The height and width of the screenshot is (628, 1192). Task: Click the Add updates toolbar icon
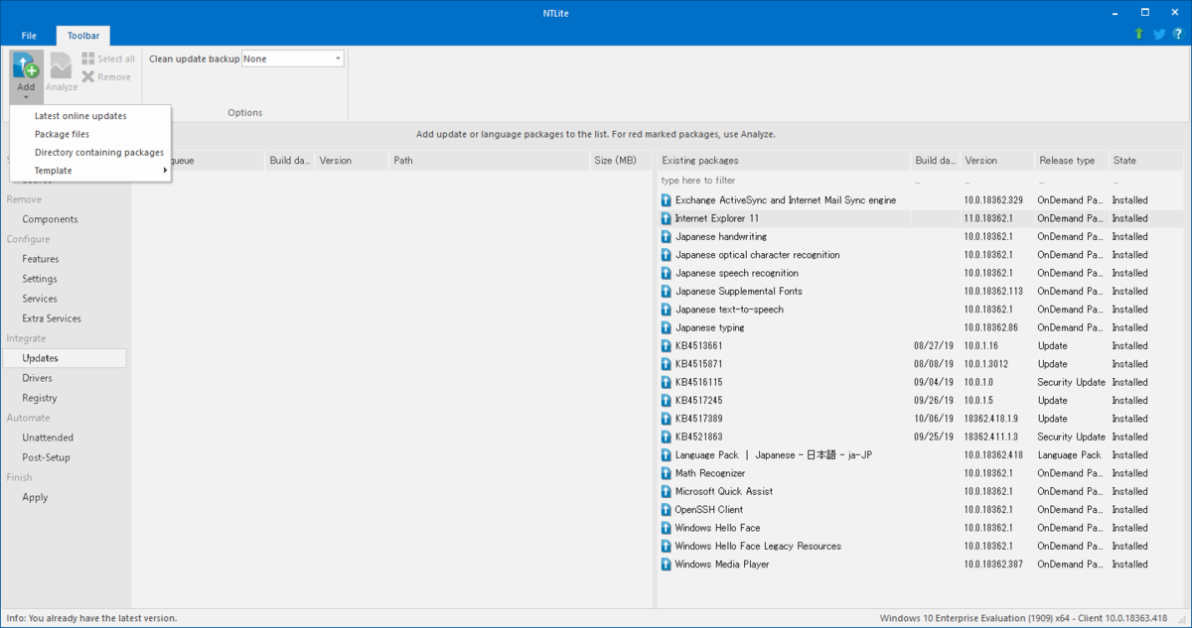(26, 65)
